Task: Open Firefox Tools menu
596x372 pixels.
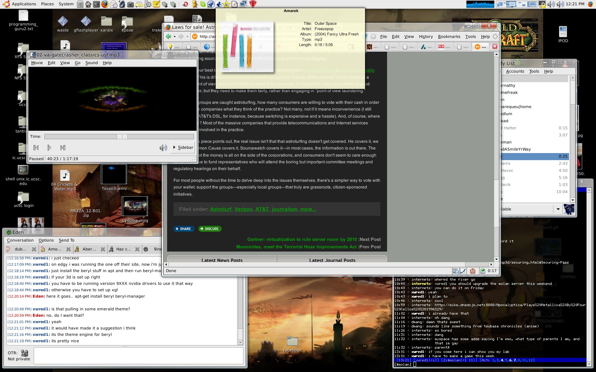Action: point(470,36)
